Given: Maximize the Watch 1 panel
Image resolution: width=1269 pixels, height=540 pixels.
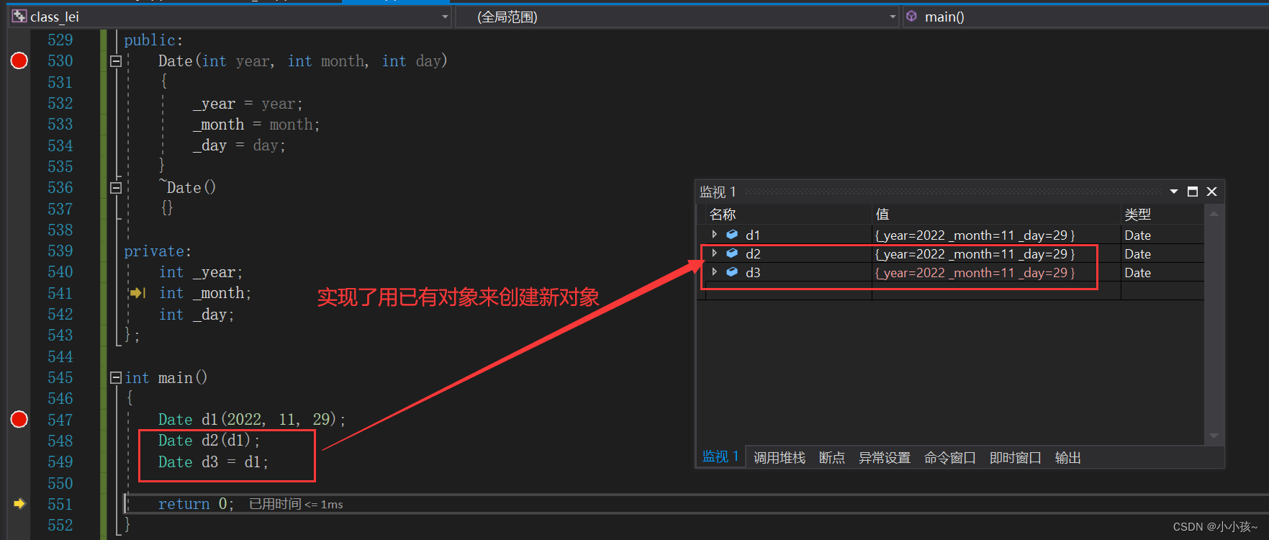Looking at the screenshot, I should [1193, 192].
